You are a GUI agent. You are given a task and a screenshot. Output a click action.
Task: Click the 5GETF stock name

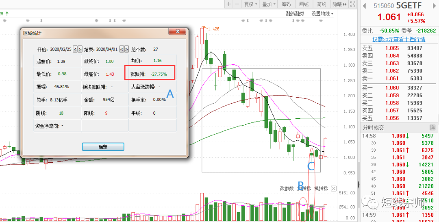409,6
